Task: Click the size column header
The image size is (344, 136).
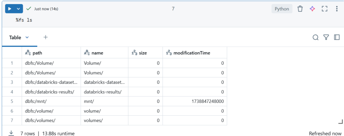Action: click(143, 53)
